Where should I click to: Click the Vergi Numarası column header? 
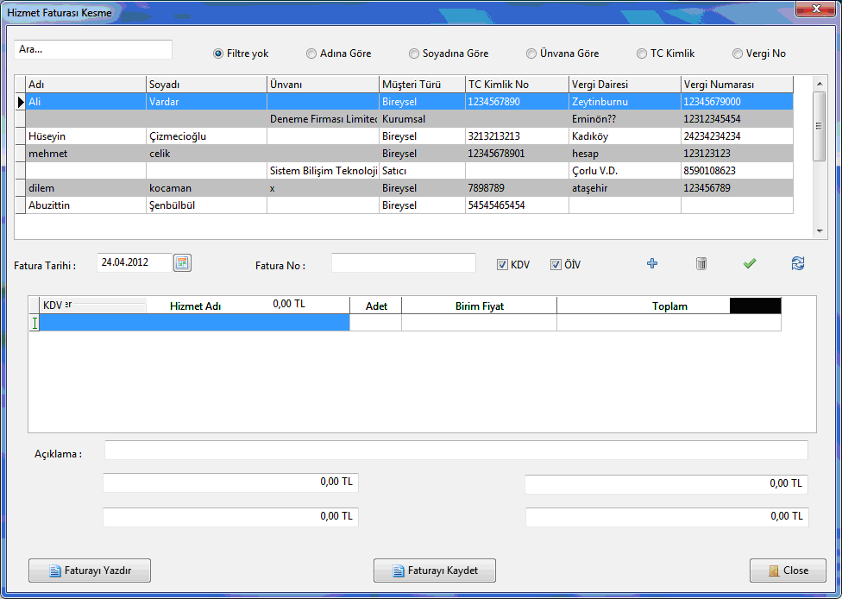click(738, 85)
